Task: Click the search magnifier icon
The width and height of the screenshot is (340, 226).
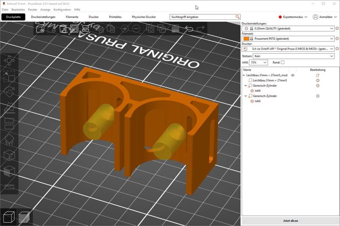Action: point(238,17)
